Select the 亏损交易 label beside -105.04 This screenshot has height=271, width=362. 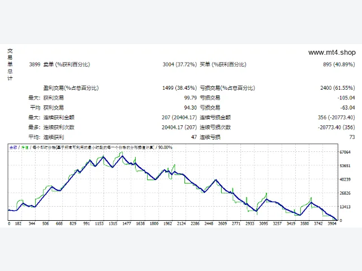pyautogui.click(x=210, y=98)
